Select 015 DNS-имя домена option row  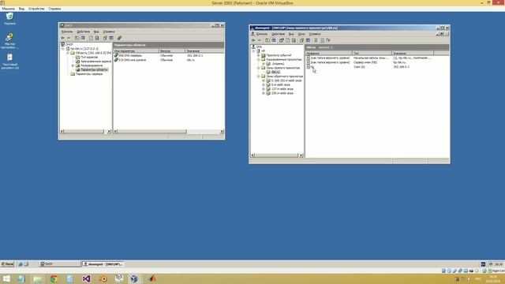(x=168, y=60)
